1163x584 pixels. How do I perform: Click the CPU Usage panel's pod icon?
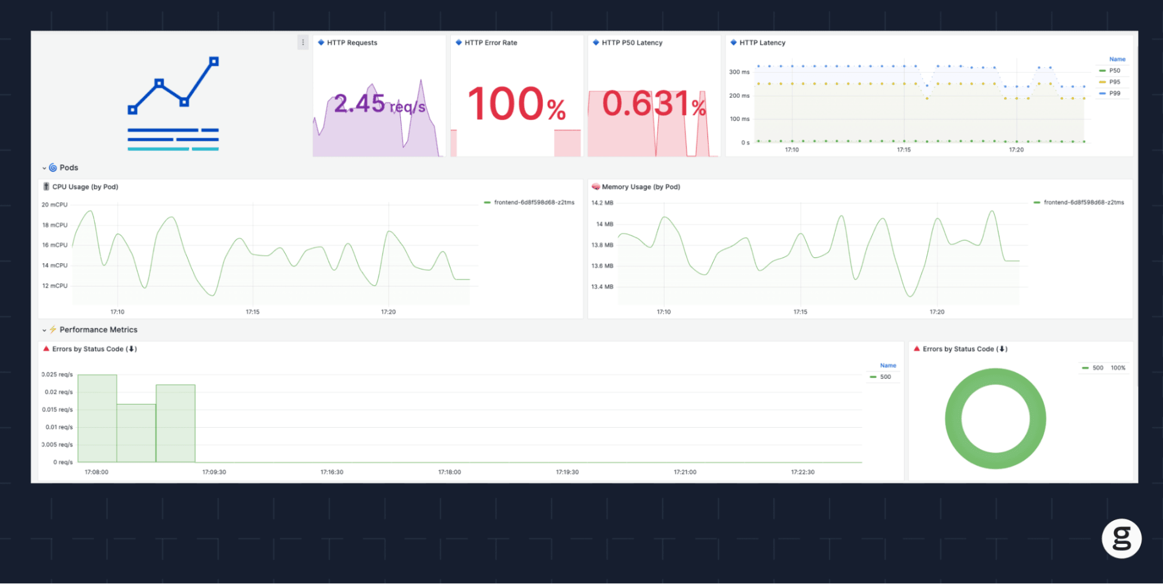[x=46, y=187]
